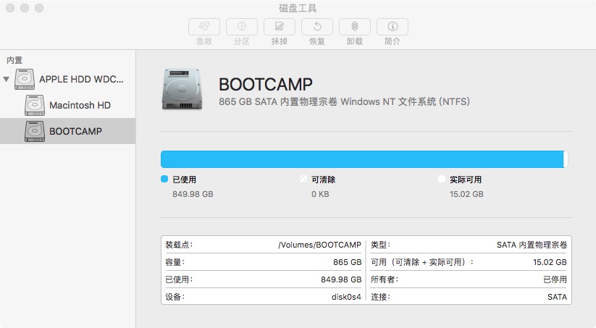Select Macintosh HD volume in sidebar
The height and width of the screenshot is (328, 596).
[x=80, y=105]
